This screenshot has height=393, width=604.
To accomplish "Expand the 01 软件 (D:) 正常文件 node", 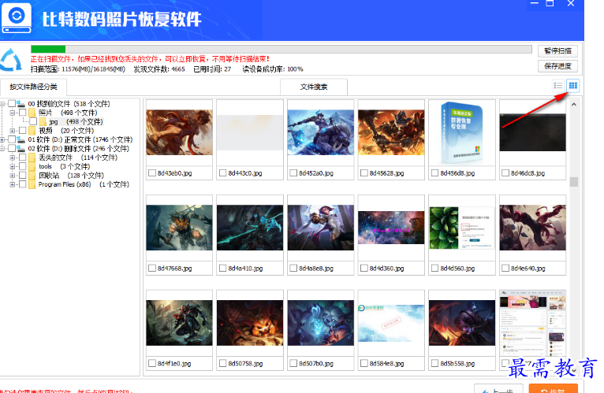I will 2,139.
